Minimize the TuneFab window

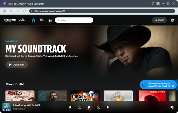tap(163, 4)
